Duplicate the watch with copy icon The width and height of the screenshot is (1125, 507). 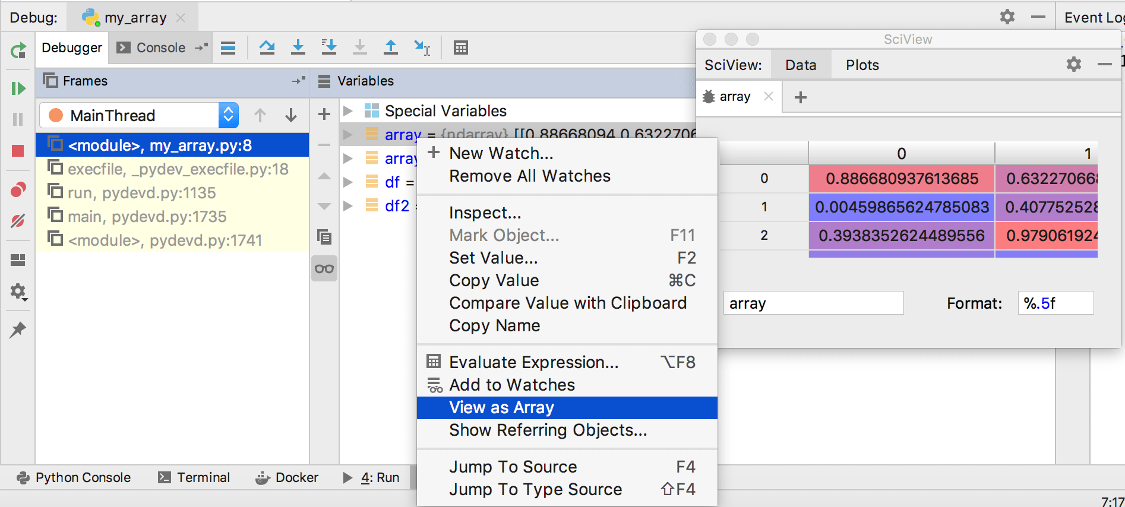[324, 237]
